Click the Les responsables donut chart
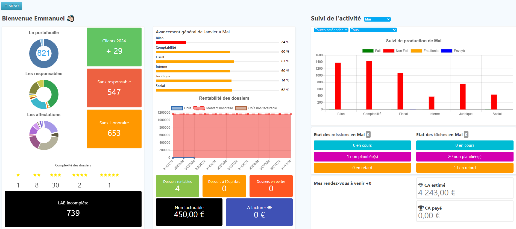 point(44,94)
